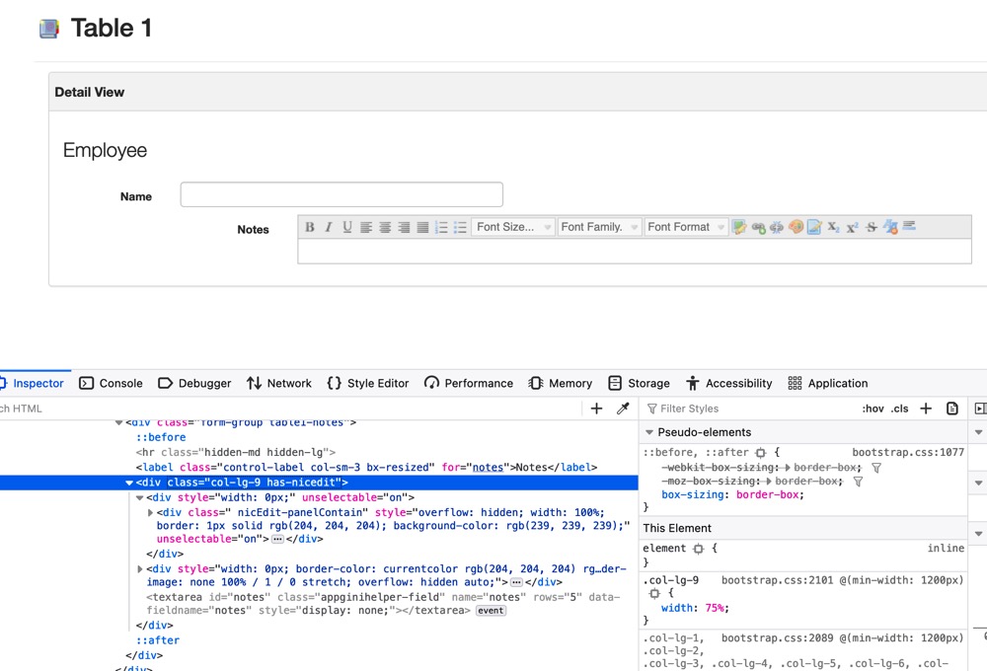Align Notes text right
This screenshot has width=987, height=671.
coord(404,227)
